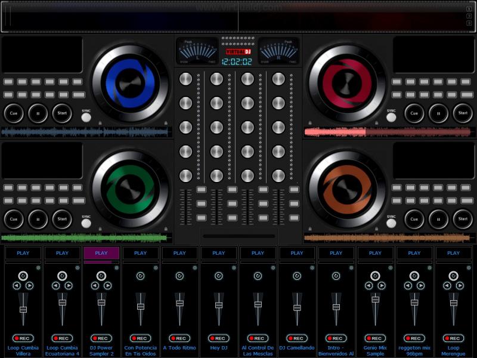Screen dimensions: 477x358
Task: Click previous arrow in Genio Mix Sample slot
Action: click(x=368, y=286)
